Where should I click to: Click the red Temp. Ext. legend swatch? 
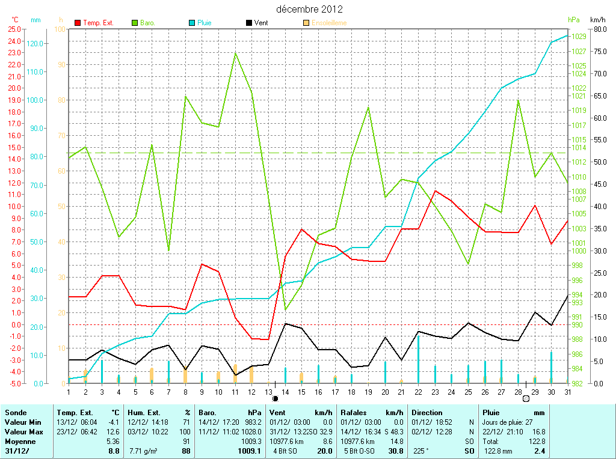(x=78, y=23)
